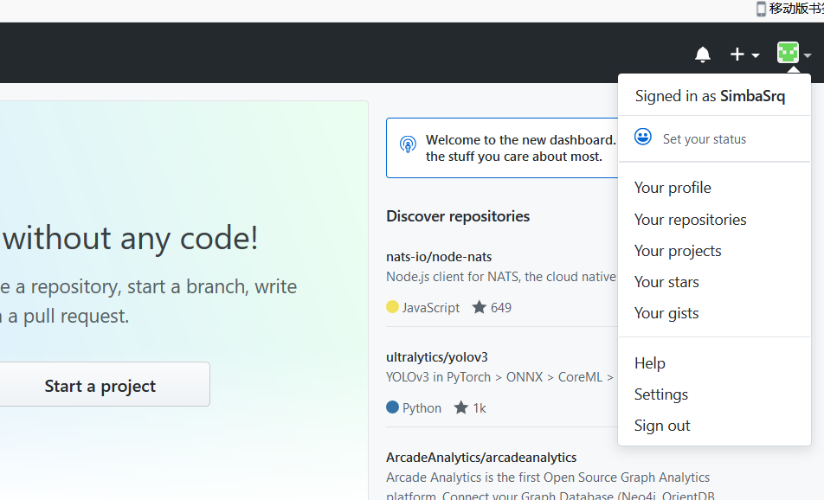The width and height of the screenshot is (824, 500).
Task: View Your stars
Action: click(666, 282)
